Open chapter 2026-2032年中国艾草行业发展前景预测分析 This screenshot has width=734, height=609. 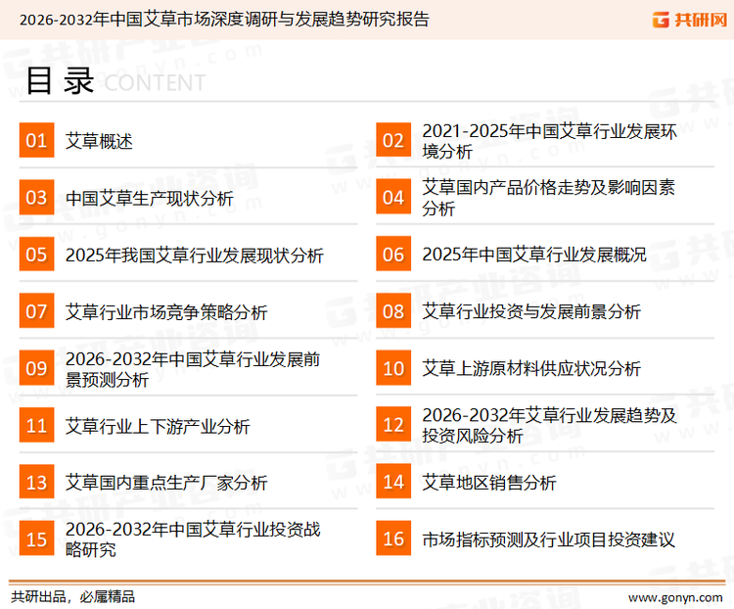coord(193,369)
